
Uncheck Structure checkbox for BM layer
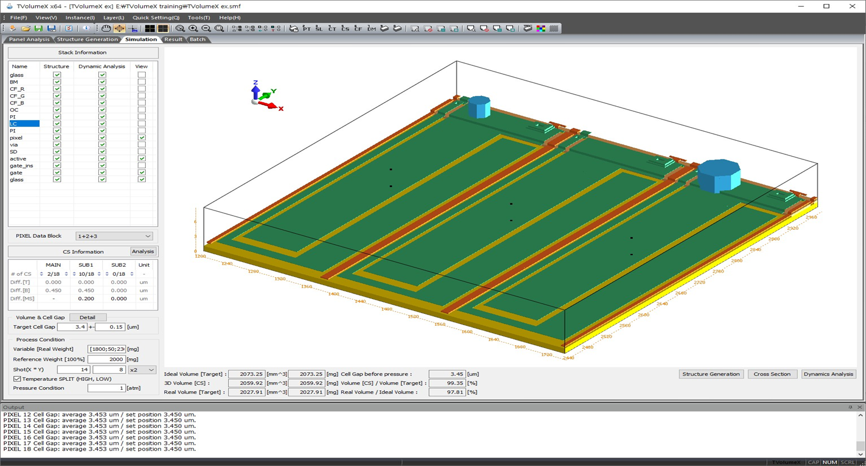point(57,82)
